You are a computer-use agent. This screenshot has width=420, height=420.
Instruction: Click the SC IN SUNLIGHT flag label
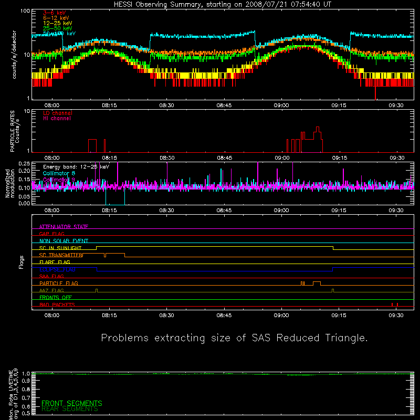[x=60, y=248]
